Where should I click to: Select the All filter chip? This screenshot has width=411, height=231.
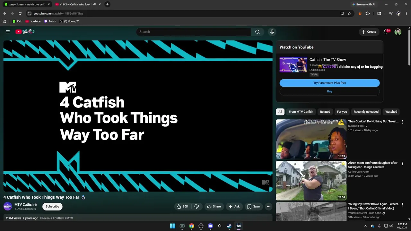coord(280,112)
